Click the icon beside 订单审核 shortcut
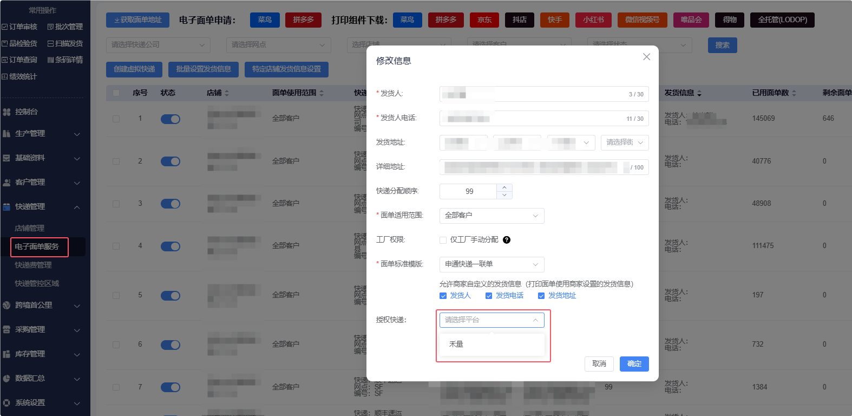 point(4,27)
